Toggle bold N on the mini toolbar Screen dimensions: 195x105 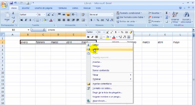click(88, 37)
